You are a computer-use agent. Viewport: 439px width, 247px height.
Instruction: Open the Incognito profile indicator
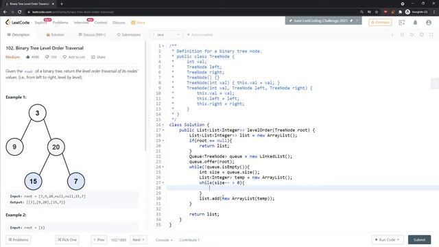(416, 12)
